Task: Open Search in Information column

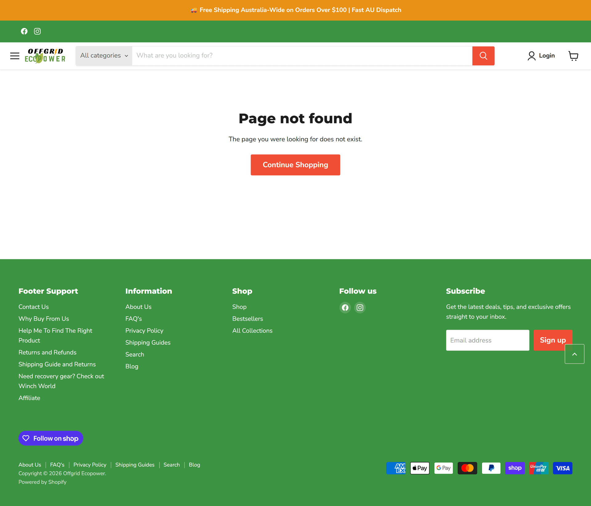Action: tap(135, 354)
